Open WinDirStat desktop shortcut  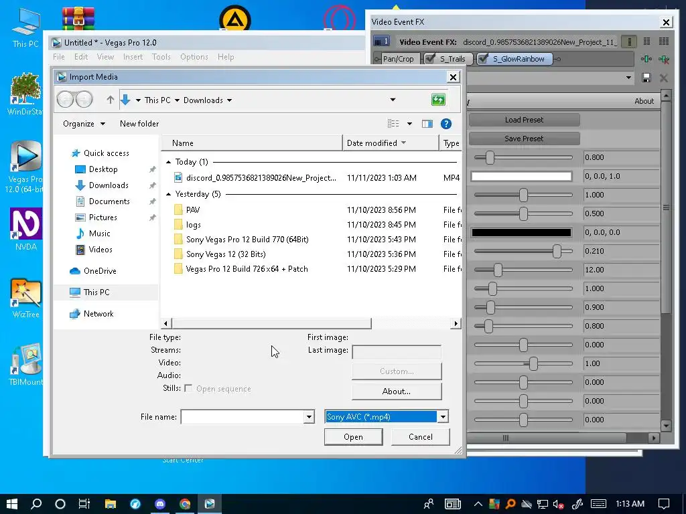point(25,94)
